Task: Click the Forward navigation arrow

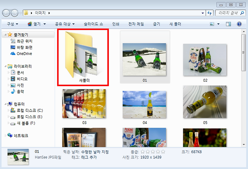Action: tap(14, 13)
